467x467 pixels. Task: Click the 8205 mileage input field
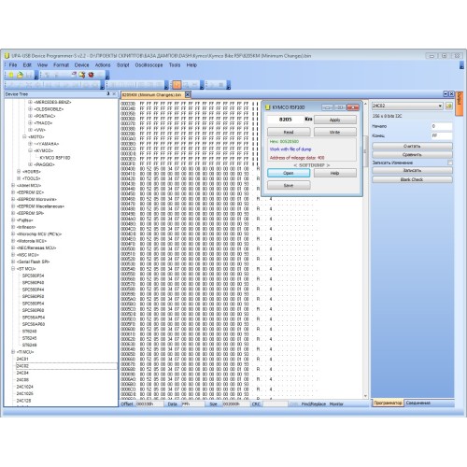[285, 120]
